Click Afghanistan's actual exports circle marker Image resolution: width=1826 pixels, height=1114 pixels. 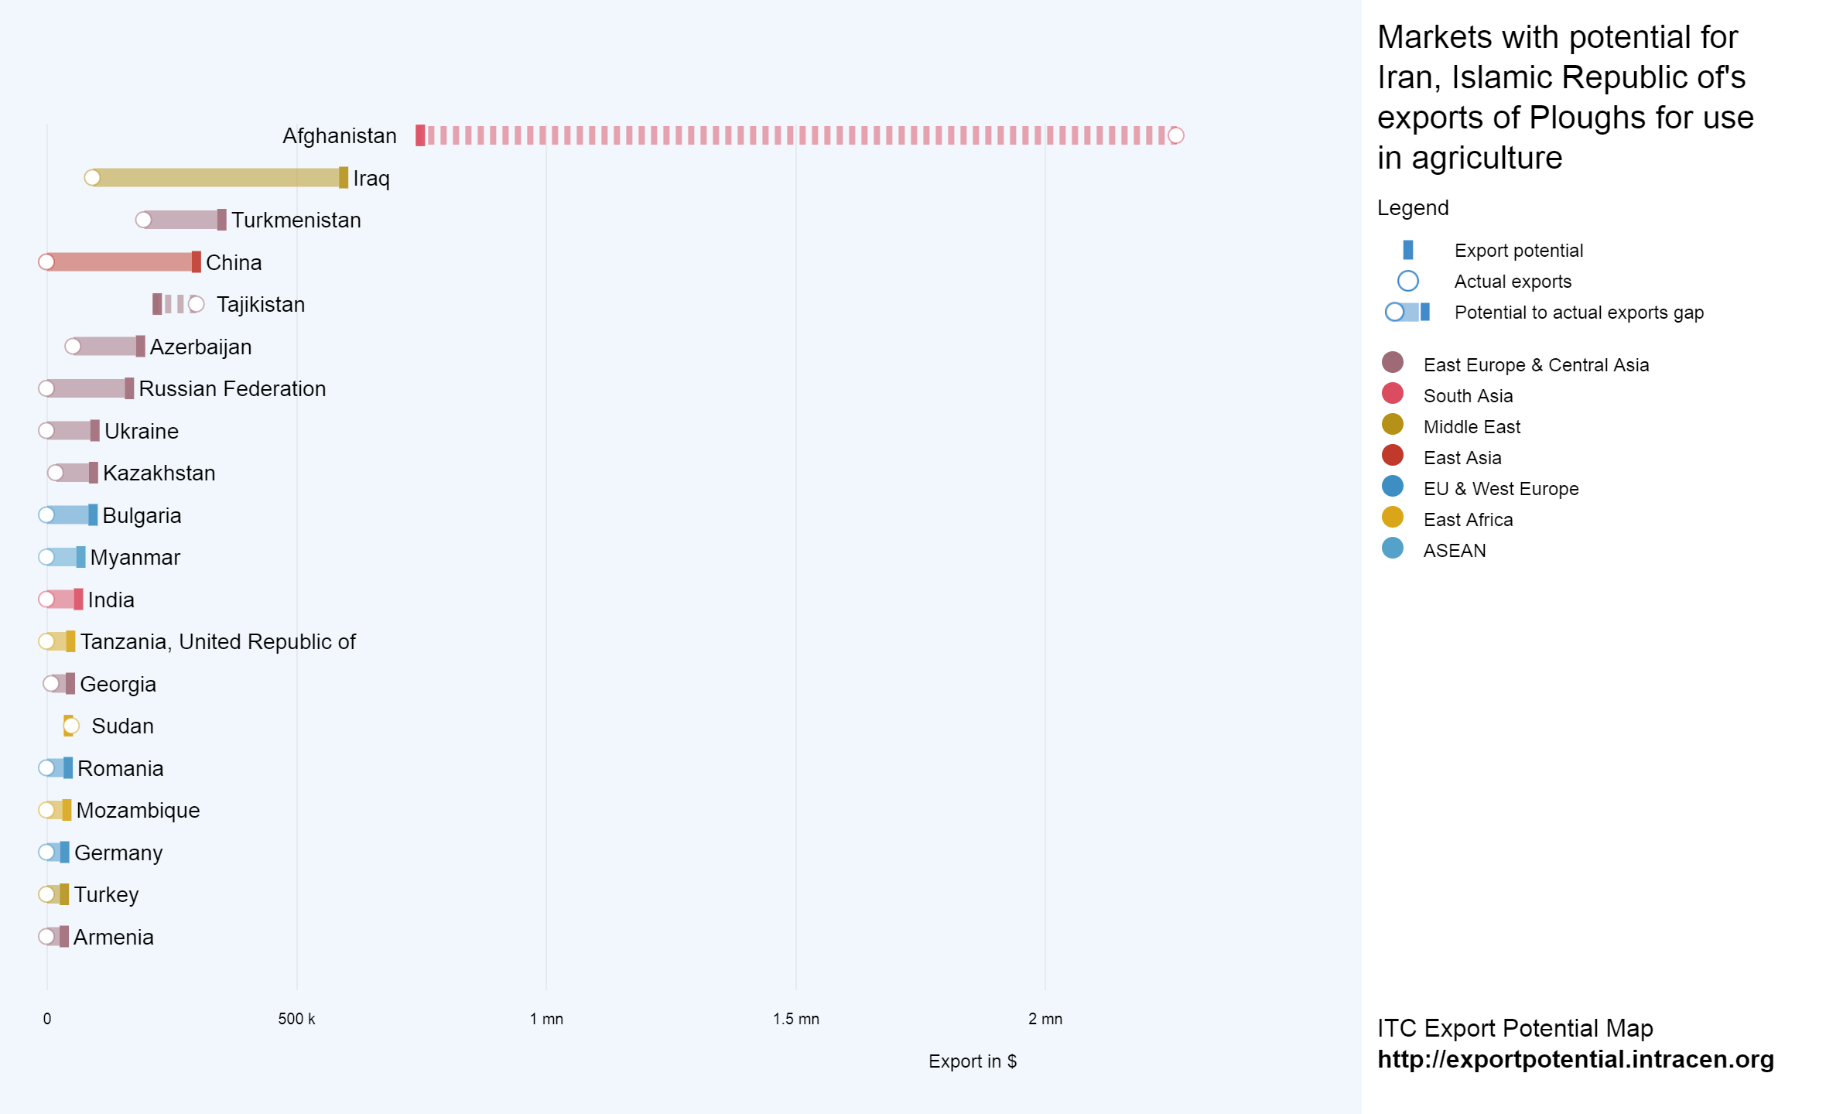(1175, 135)
